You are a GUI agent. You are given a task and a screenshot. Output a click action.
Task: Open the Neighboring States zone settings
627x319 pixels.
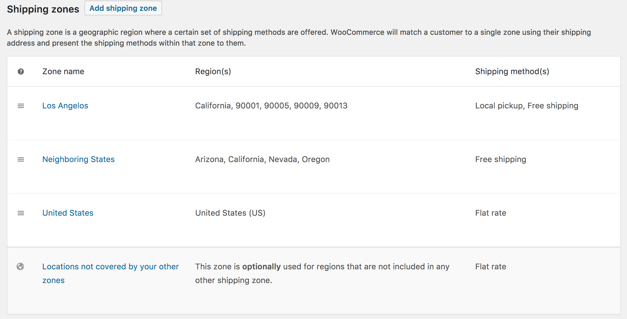(78, 159)
